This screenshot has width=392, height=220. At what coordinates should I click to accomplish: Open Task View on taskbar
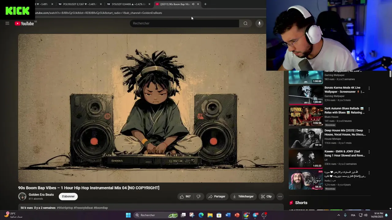(x=183, y=215)
